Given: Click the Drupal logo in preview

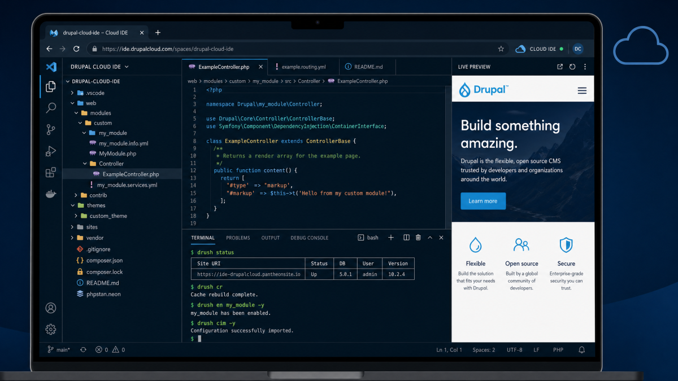Looking at the screenshot, I should (484, 90).
